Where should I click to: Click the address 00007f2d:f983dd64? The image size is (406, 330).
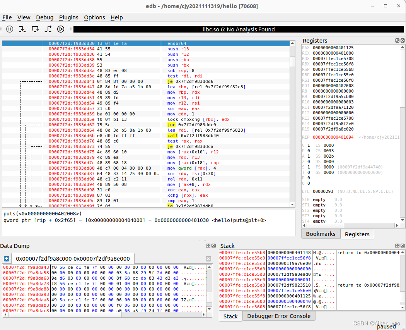click(x=72, y=130)
